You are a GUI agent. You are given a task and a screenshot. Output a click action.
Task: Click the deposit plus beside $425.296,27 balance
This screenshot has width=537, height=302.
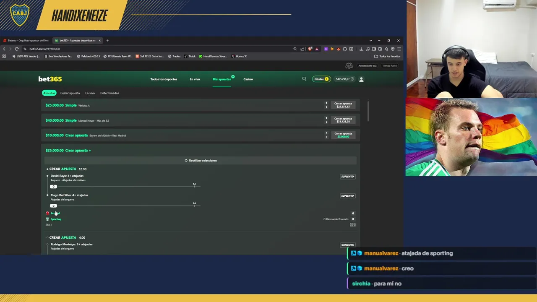coord(352,79)
